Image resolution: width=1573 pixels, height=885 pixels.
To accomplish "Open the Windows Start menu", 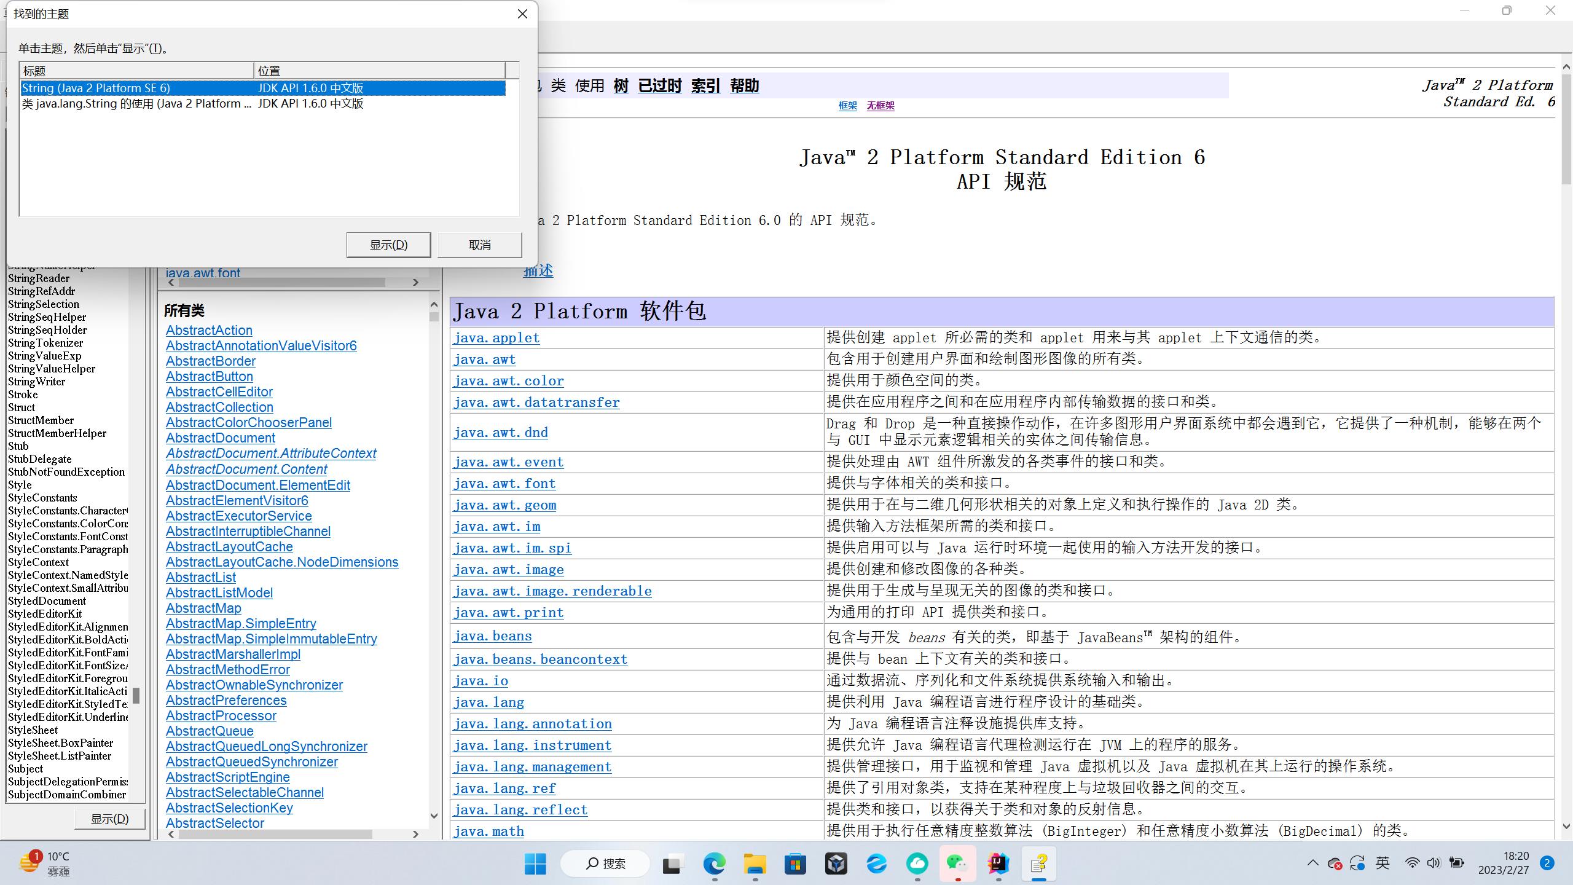I will pos(535,863).
